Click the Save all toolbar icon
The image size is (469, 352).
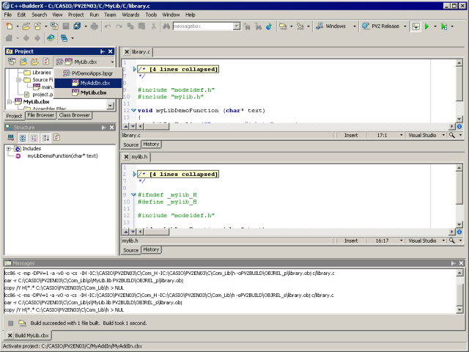77,26
